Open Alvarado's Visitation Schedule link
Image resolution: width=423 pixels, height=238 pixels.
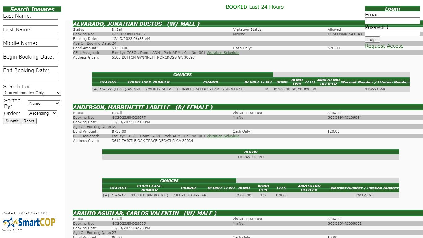[223, 53]
